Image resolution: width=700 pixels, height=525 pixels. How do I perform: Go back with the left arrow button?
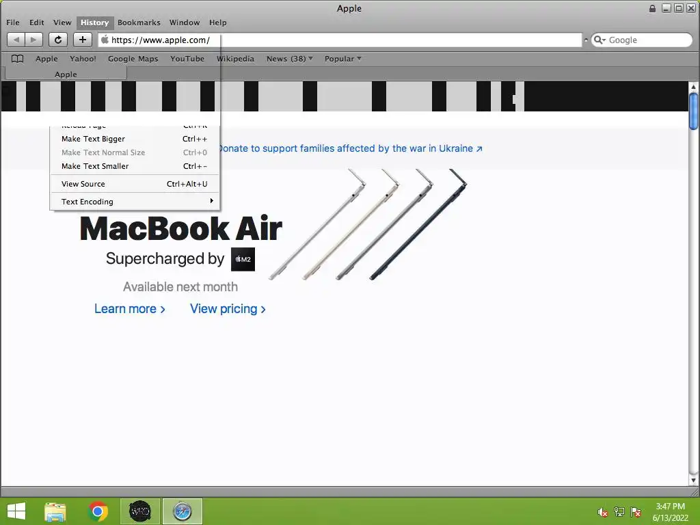click(16, 40)
